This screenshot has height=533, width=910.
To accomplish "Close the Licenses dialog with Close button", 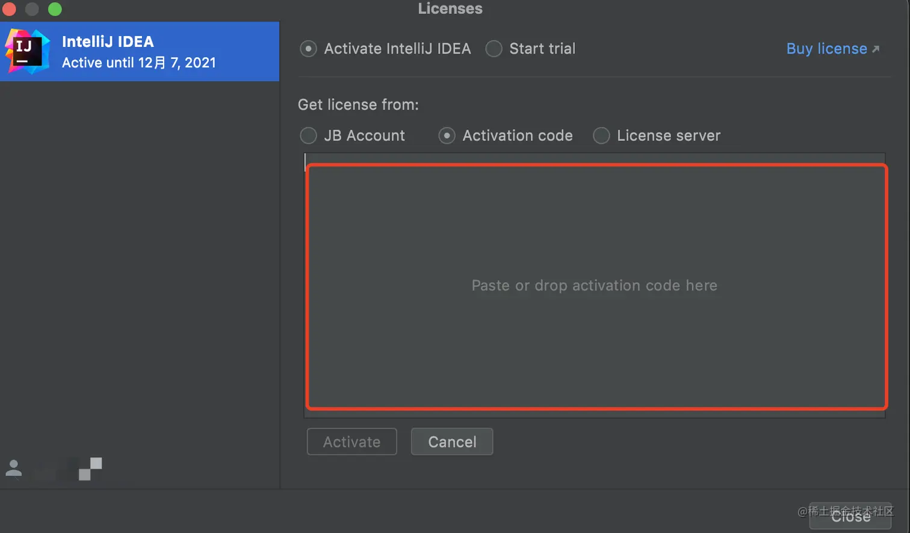I will [850, 516].
